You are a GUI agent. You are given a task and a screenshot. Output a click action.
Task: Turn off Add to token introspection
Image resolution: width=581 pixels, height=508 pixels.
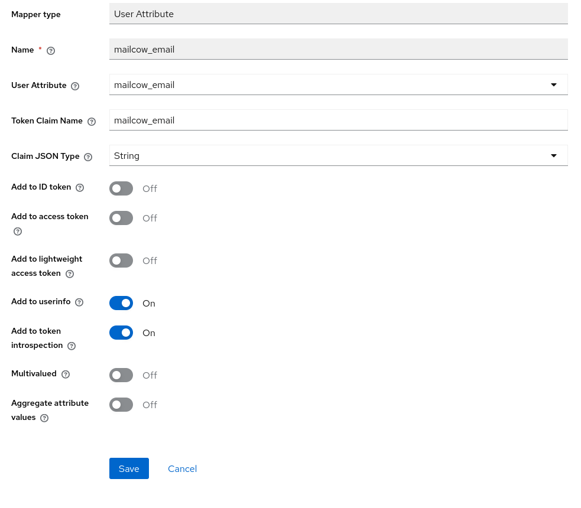tap(121, 333)
